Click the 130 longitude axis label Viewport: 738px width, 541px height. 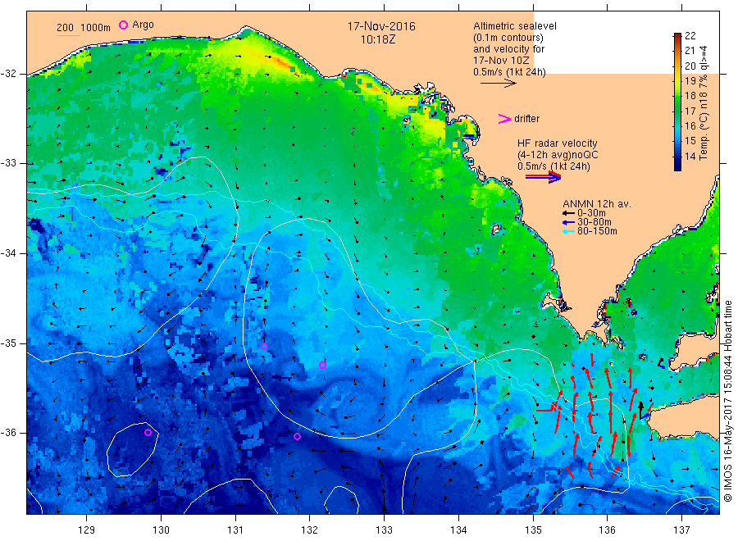coord(161,530)
